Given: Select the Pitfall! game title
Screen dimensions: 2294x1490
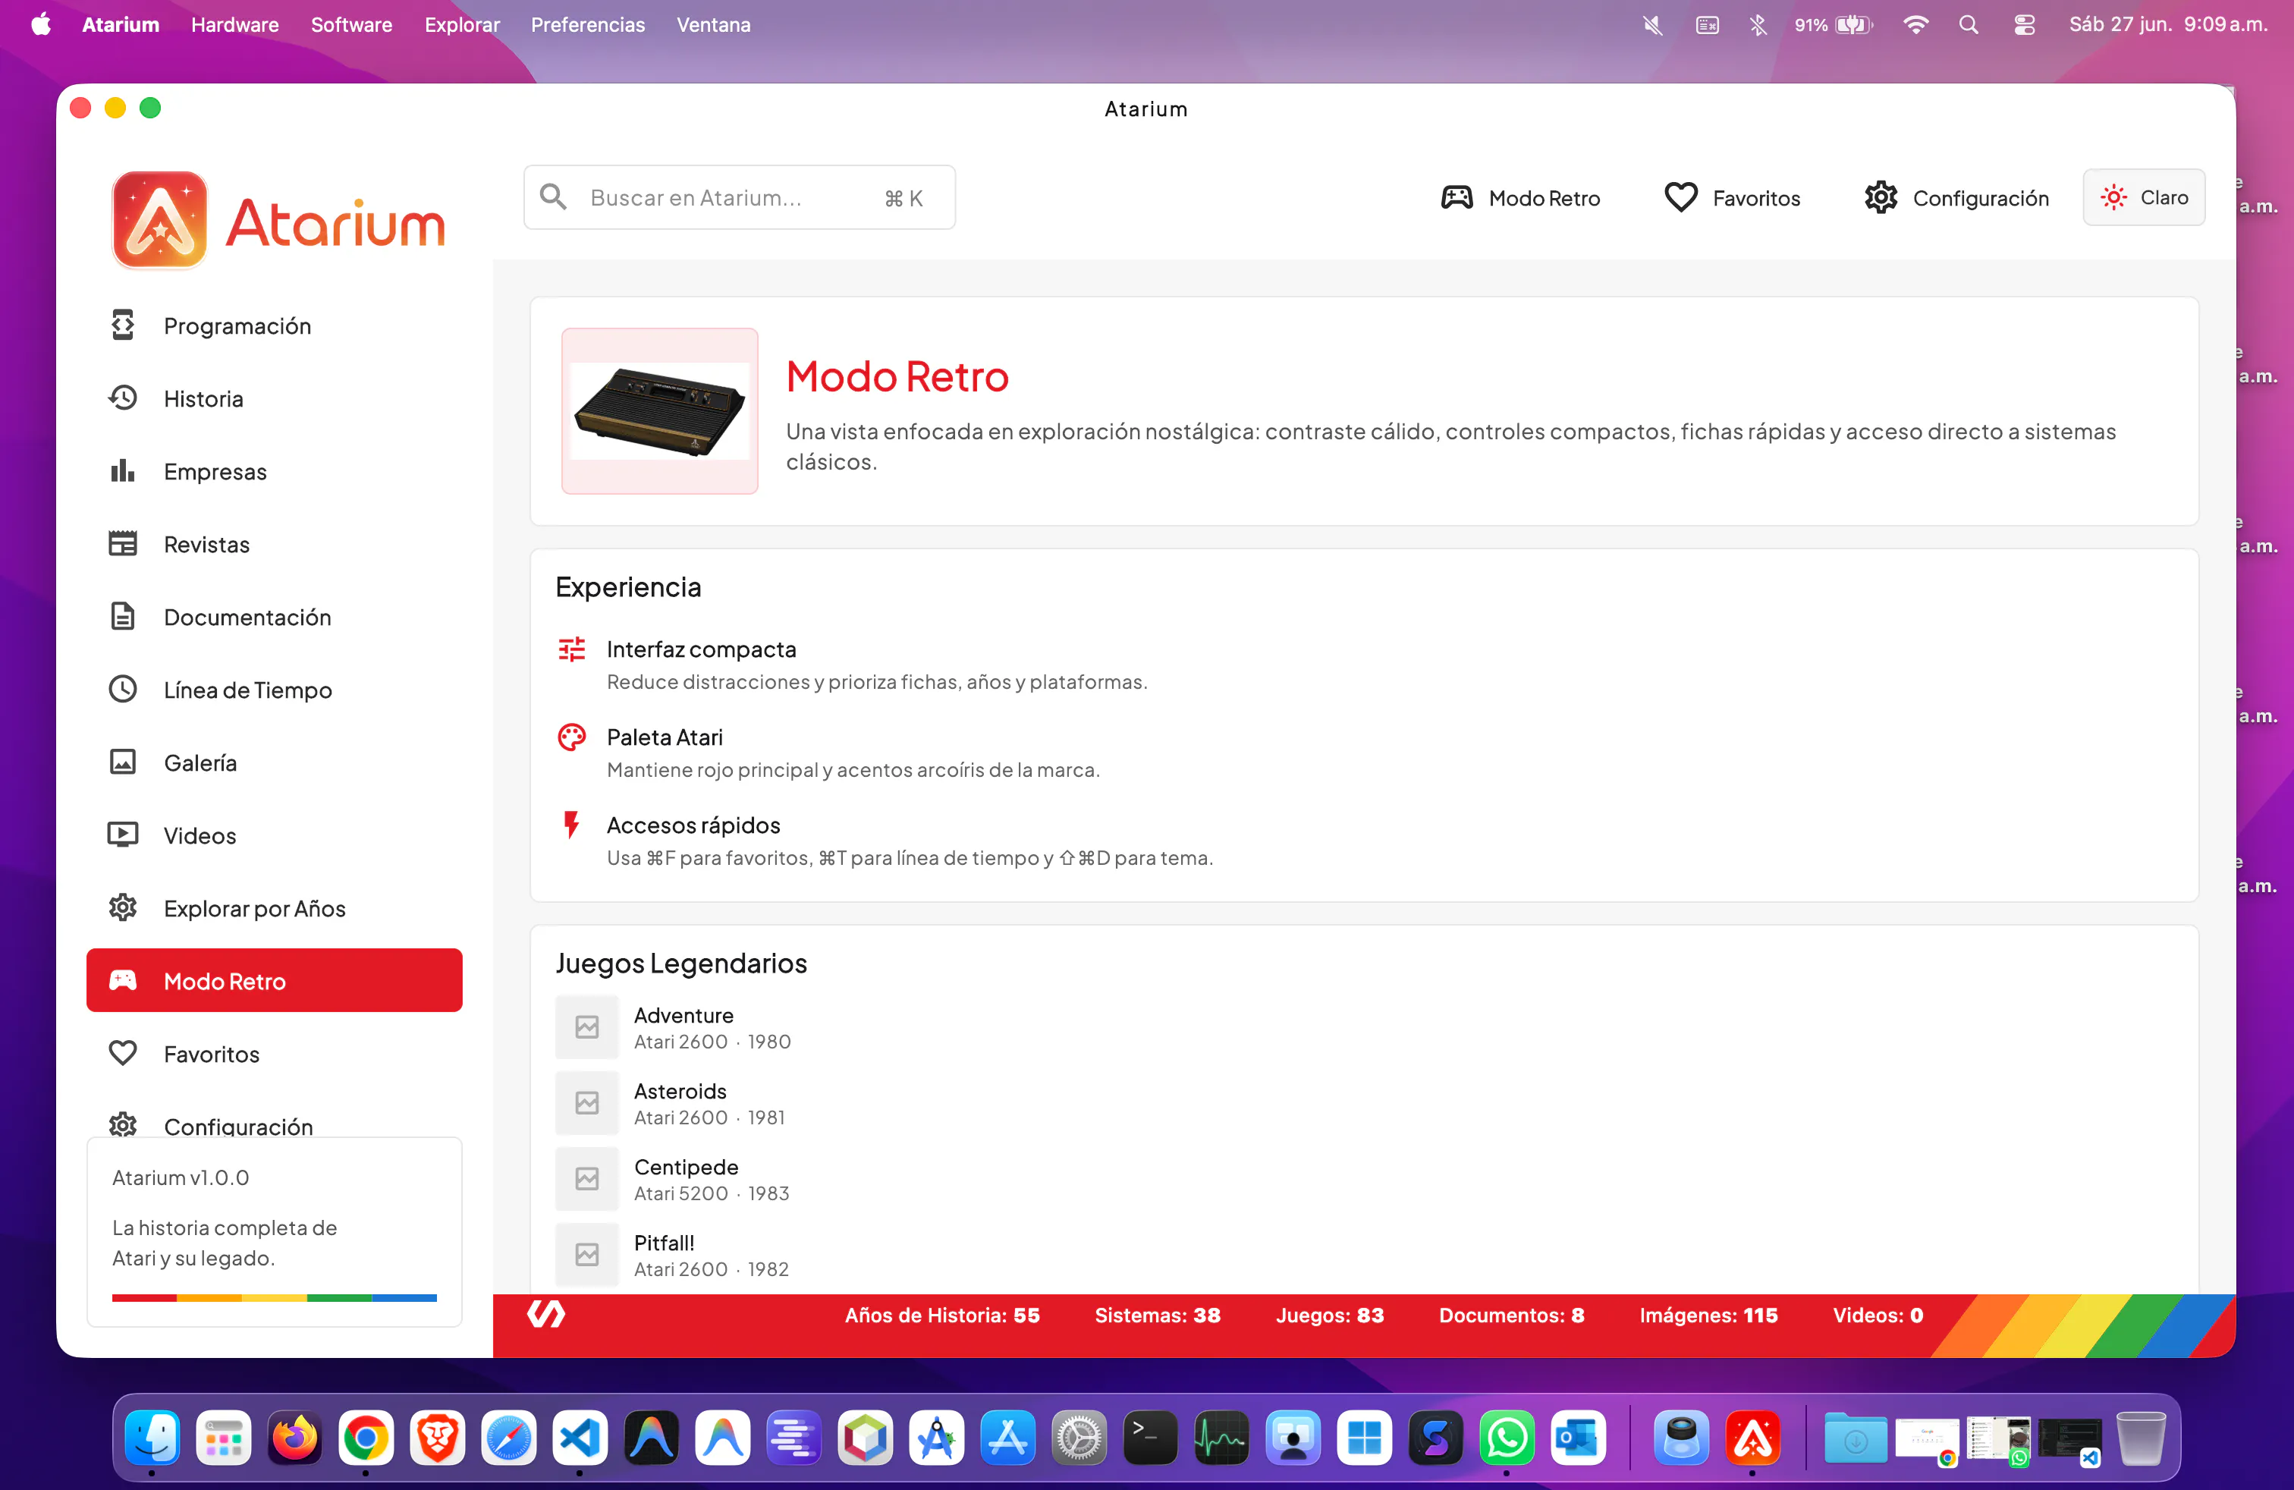Looking at the screenshot, I should (x=664, y=1243).
